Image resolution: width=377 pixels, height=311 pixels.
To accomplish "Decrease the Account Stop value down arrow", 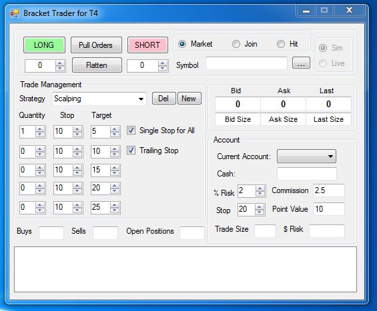I will (259, 212).
